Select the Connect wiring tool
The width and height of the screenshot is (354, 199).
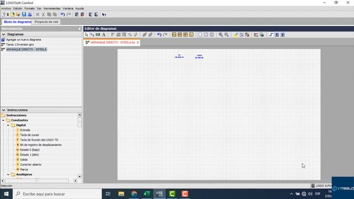[92, 34]
